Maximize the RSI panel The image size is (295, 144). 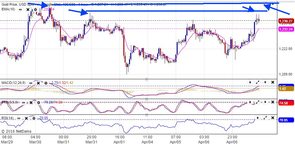coord(265,118)
